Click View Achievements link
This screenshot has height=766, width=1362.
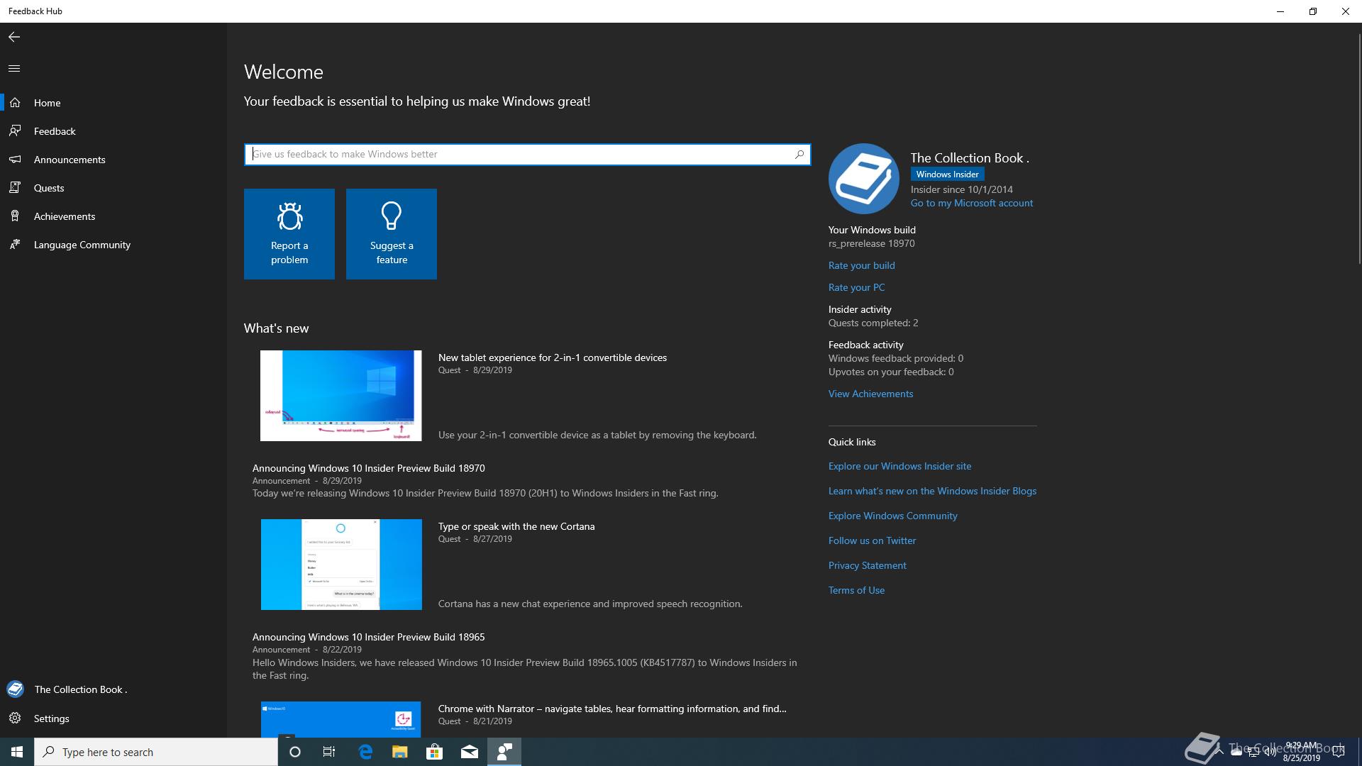[x=871, y=394]
